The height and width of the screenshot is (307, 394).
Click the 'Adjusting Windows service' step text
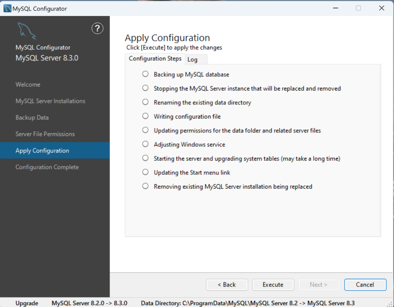pyautogui.click(x=189, y=145)
